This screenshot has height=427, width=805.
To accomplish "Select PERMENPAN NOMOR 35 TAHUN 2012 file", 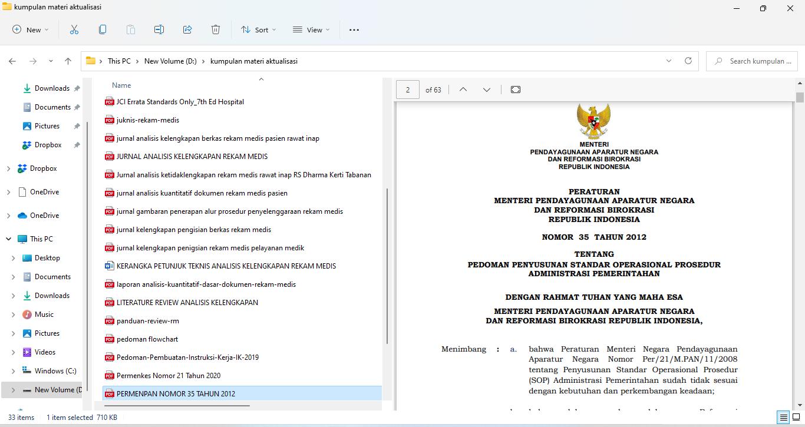I will [242, 394].
